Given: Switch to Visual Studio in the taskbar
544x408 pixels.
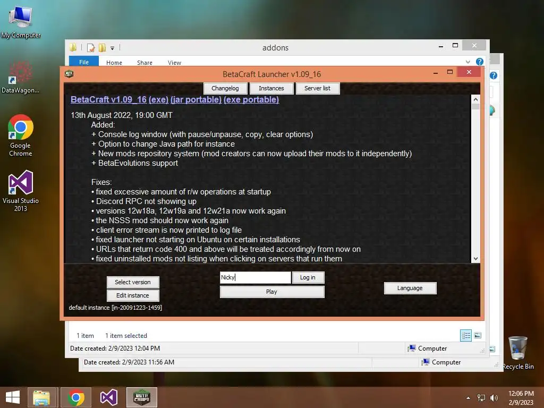Looking at the screenshot, I should click(108, 397).
